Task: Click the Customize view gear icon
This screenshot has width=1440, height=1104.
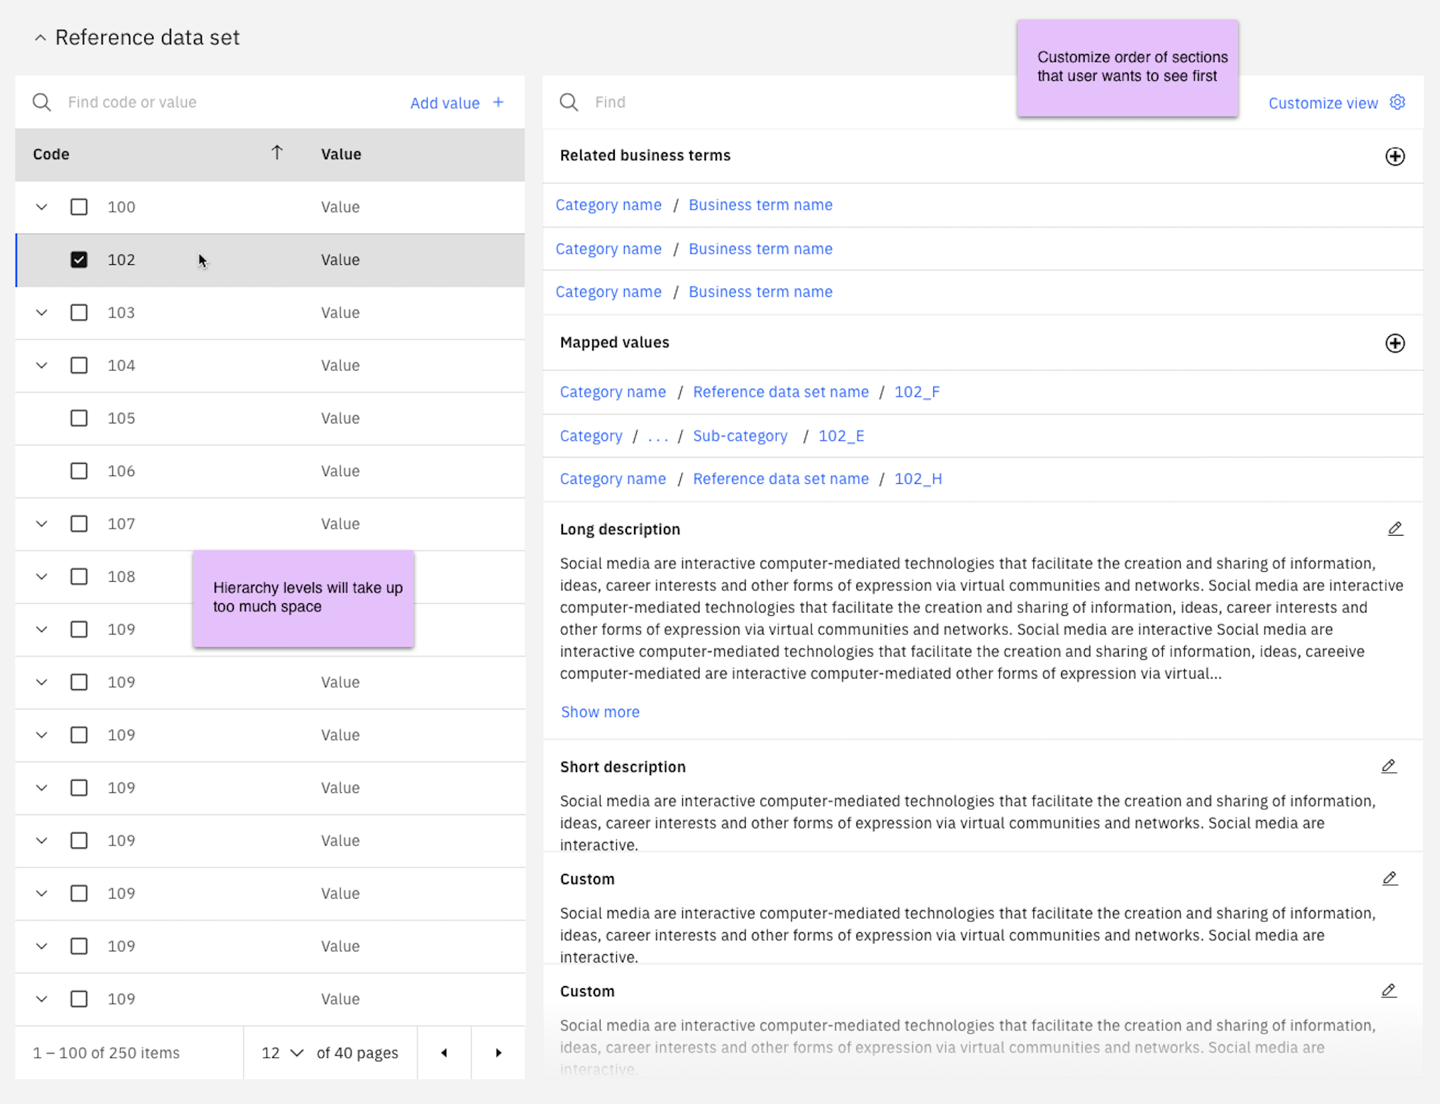Action: (1397, 102)
